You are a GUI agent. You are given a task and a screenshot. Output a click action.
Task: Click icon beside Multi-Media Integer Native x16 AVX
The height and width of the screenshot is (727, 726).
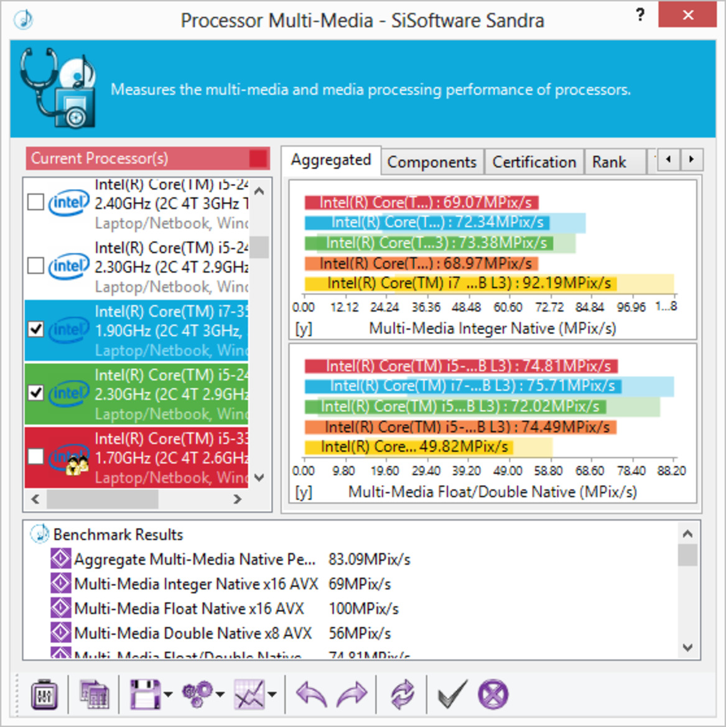pos(61,583)
